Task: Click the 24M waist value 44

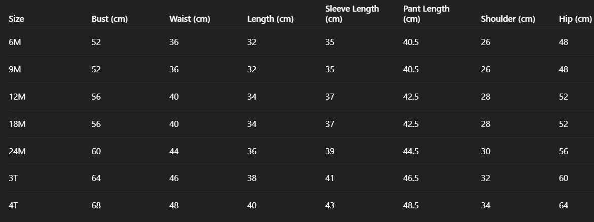Action: [174, 151]
